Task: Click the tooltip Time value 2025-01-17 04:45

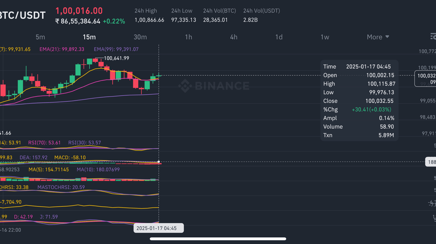Action: pyautogui.click(x=368, y=67)
